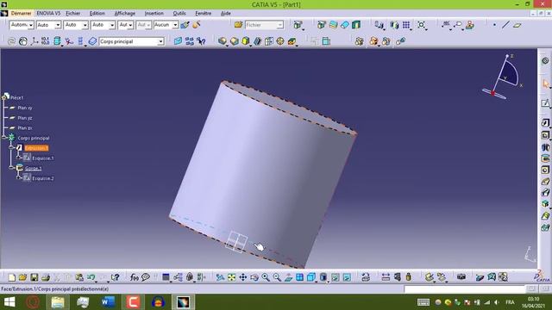This screenshot has width=552, height=310.
Task: Select the Line creation tool
Action: click(x=505, y=25)
